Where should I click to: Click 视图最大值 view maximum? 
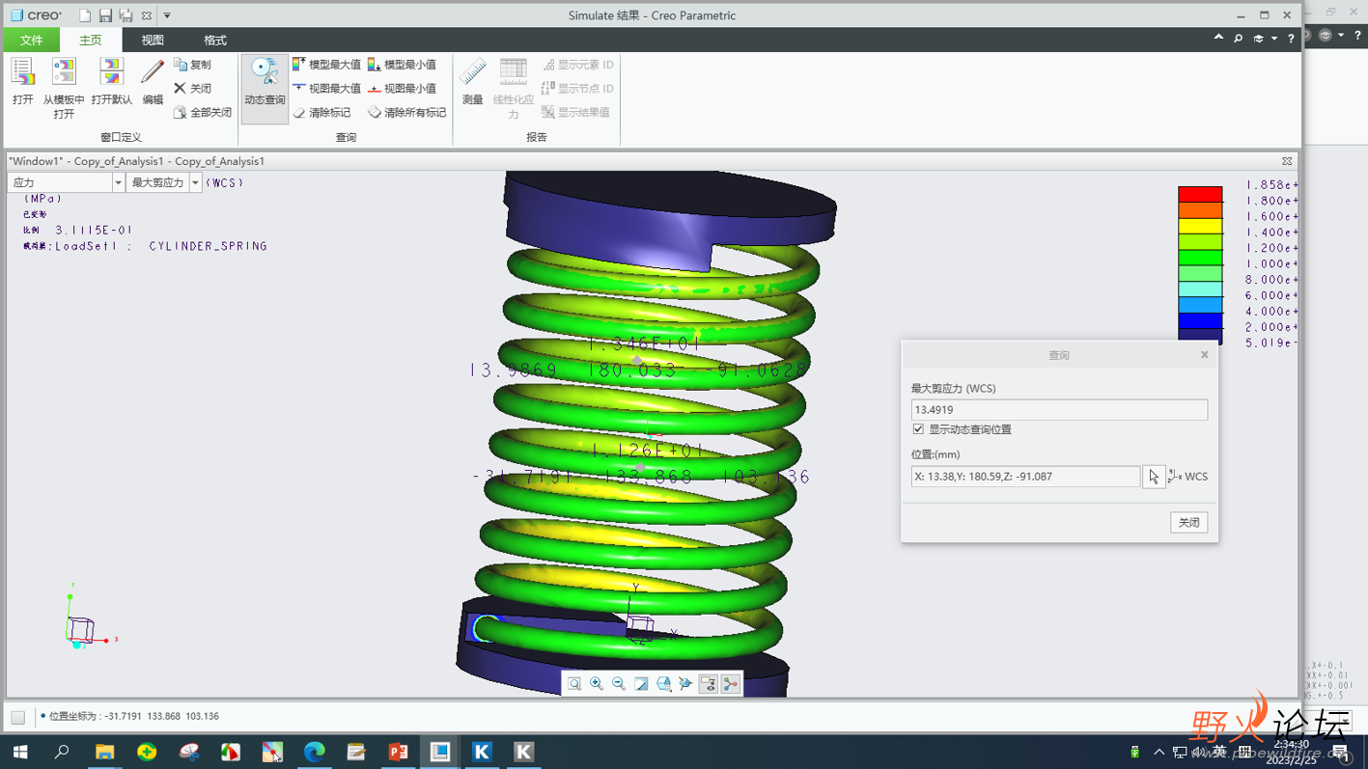coord(326,88)
